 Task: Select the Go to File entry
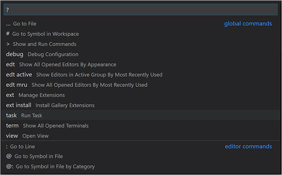point(141,24)
